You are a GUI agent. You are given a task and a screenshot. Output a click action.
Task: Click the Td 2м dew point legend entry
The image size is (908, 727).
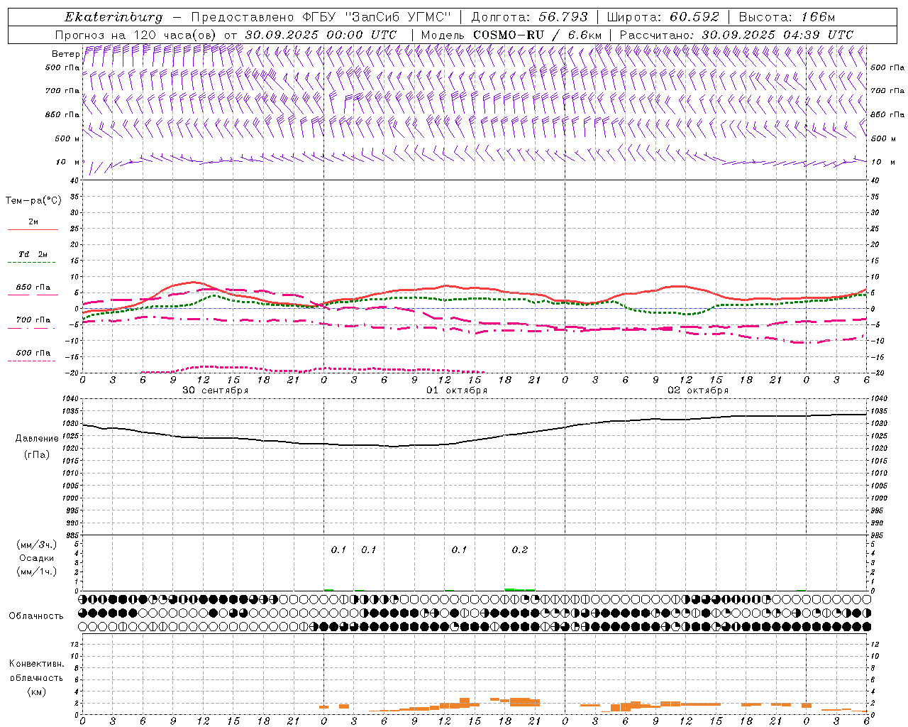click(33, 254)
